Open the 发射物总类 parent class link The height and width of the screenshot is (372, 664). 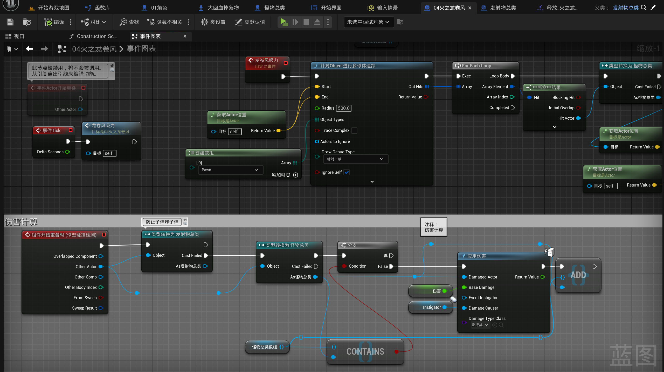click(x=625, y=8)
